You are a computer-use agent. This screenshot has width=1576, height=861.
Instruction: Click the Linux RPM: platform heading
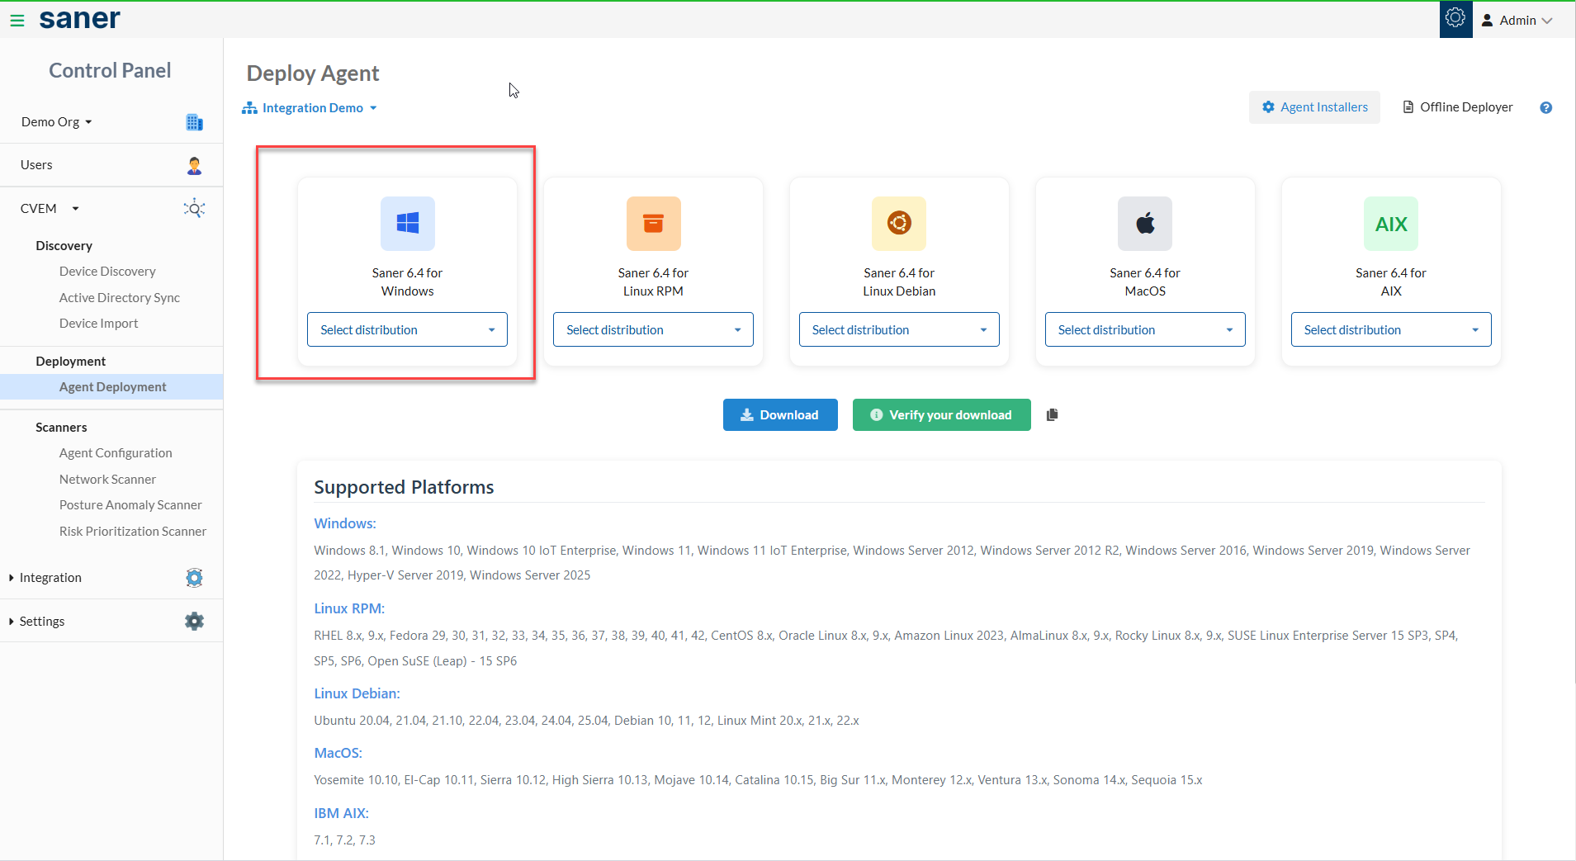point(349,608)
